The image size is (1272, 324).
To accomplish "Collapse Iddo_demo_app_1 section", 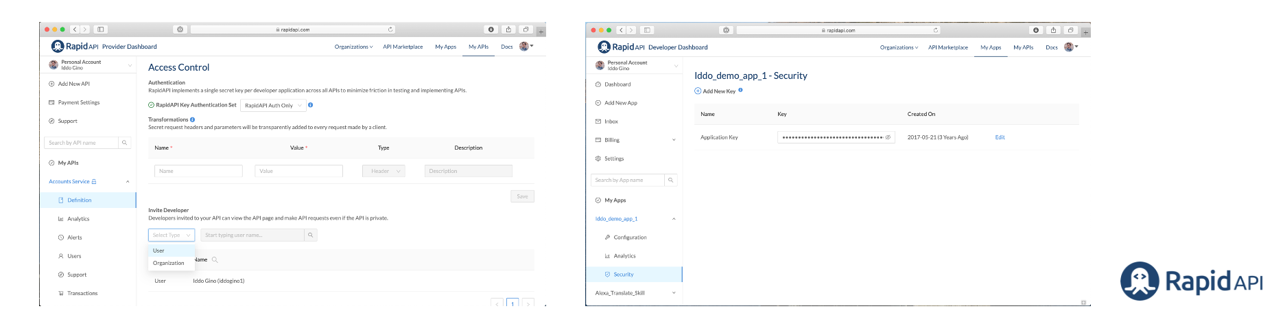I will tap(674, 219).
